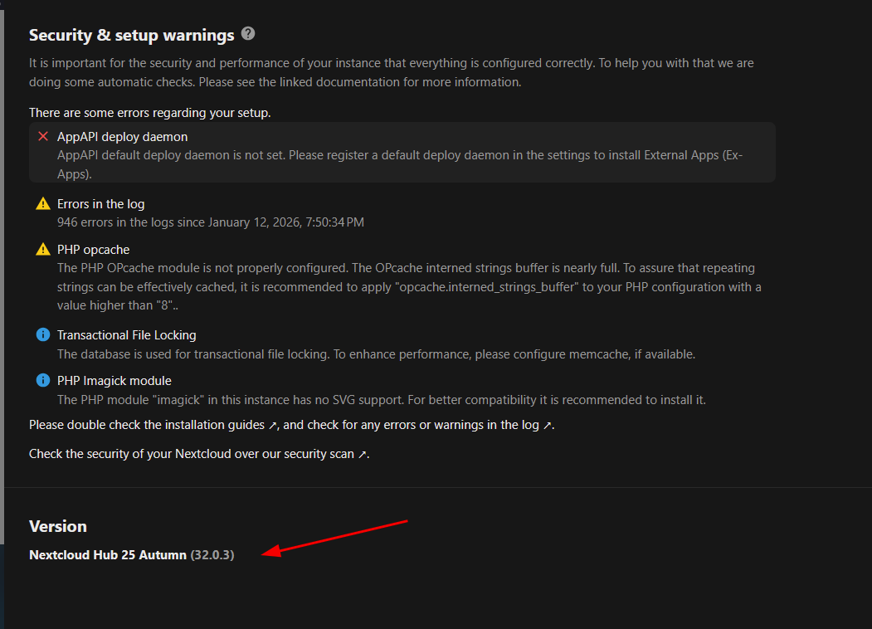Click the warning triangle beside PHP opcache

pyautogui.click(x=43, y=250)
